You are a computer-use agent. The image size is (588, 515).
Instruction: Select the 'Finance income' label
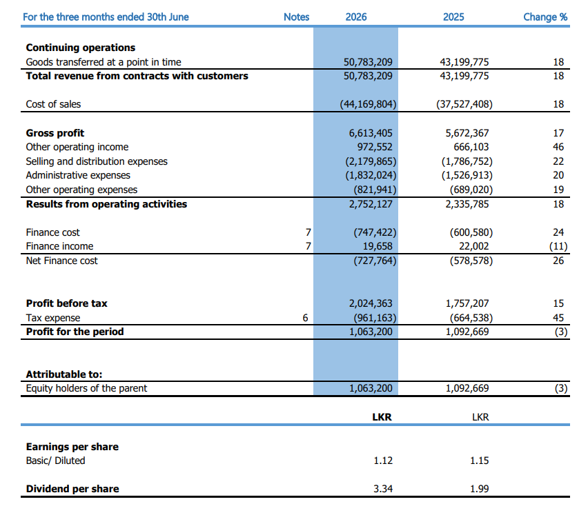pos(59,246)
